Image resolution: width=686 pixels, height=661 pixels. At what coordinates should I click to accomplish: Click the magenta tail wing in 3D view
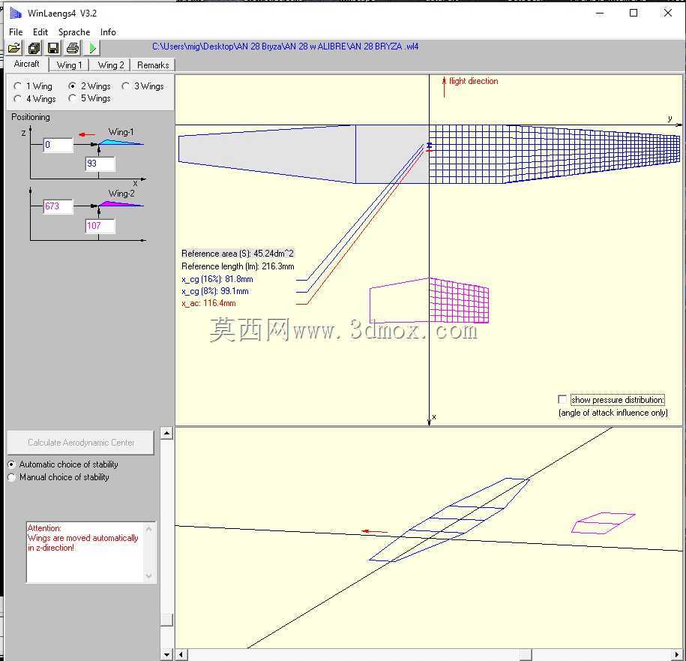pyautogui.click(x=604, y=523)
